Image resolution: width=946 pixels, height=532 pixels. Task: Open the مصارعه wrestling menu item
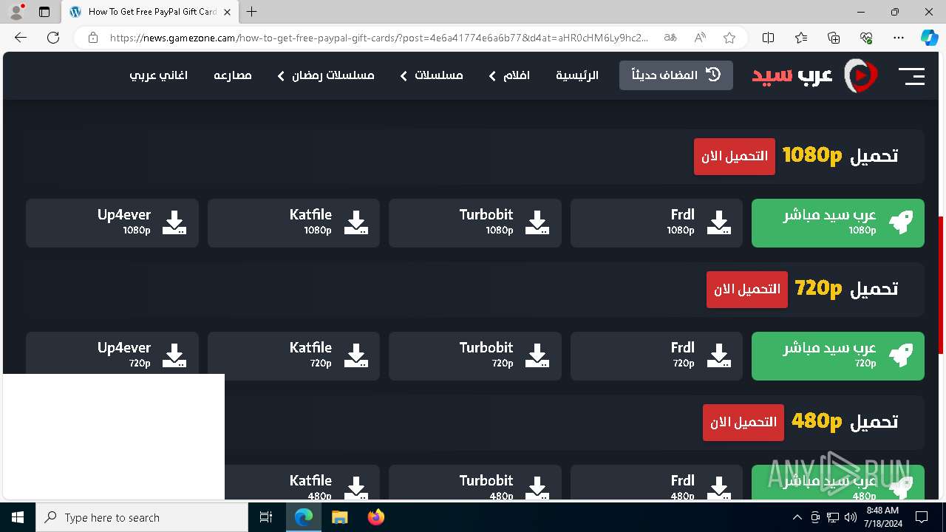click(x=233, y=75)
